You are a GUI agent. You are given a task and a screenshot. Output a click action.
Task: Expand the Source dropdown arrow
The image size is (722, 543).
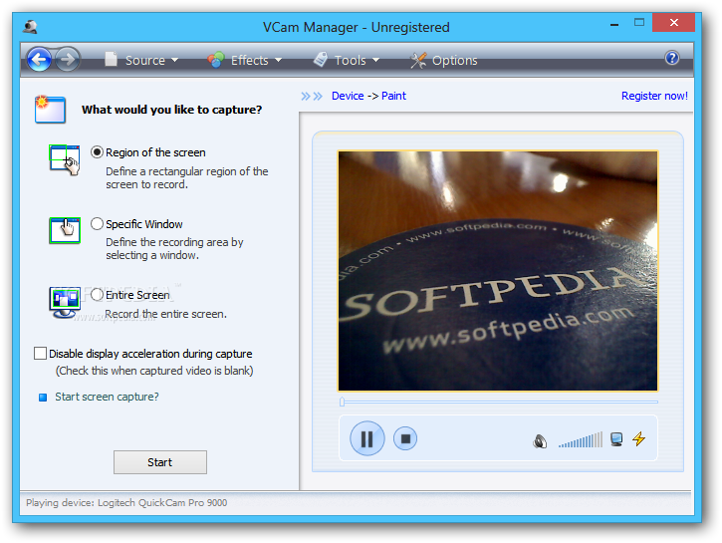(174, 60)
